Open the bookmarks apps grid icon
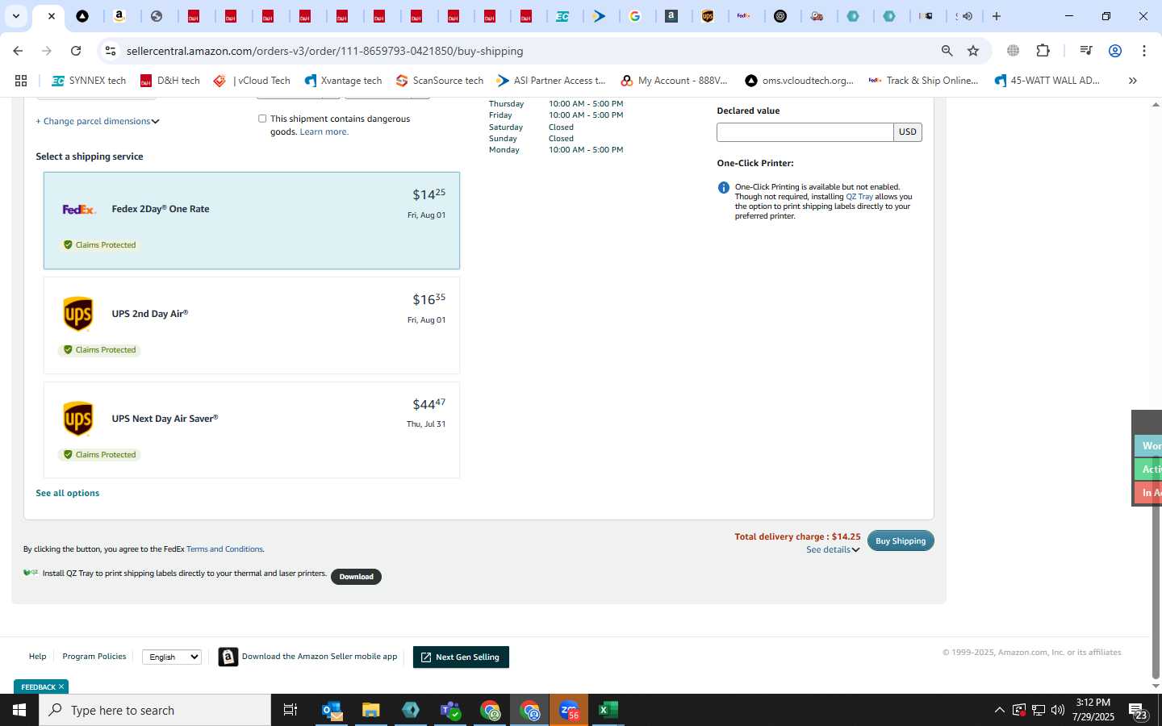Screen dimensions: 1162x726 21,81
